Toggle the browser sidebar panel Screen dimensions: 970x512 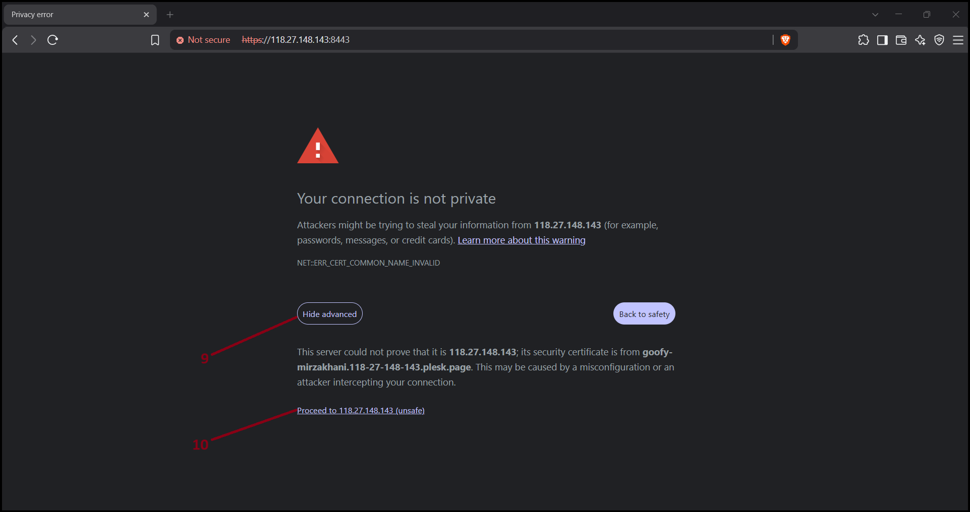coord(882,40)
